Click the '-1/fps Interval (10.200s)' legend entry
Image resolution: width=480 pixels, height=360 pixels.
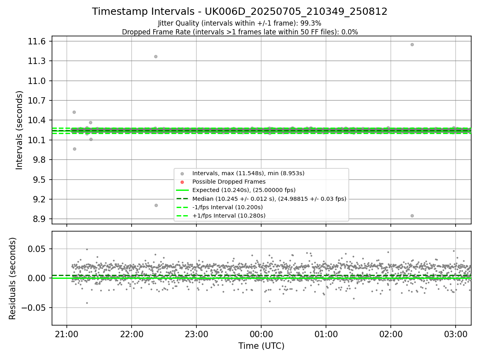pyautogui.click(x=228, y=207)
